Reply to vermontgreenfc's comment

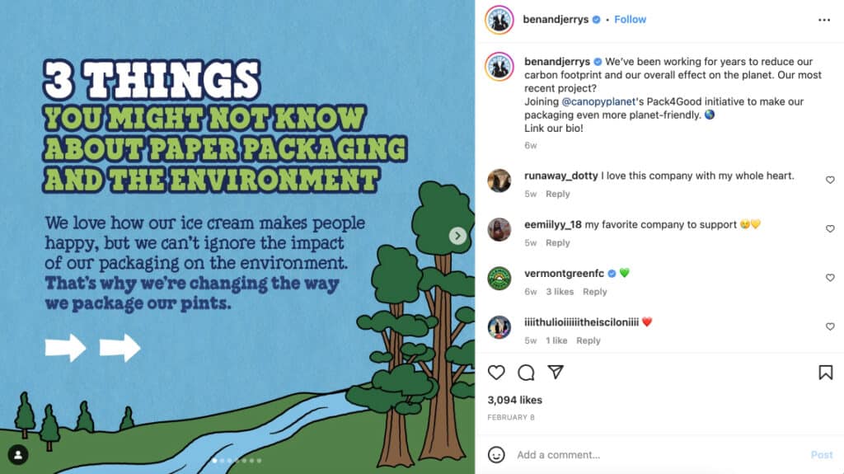(595, 291)
